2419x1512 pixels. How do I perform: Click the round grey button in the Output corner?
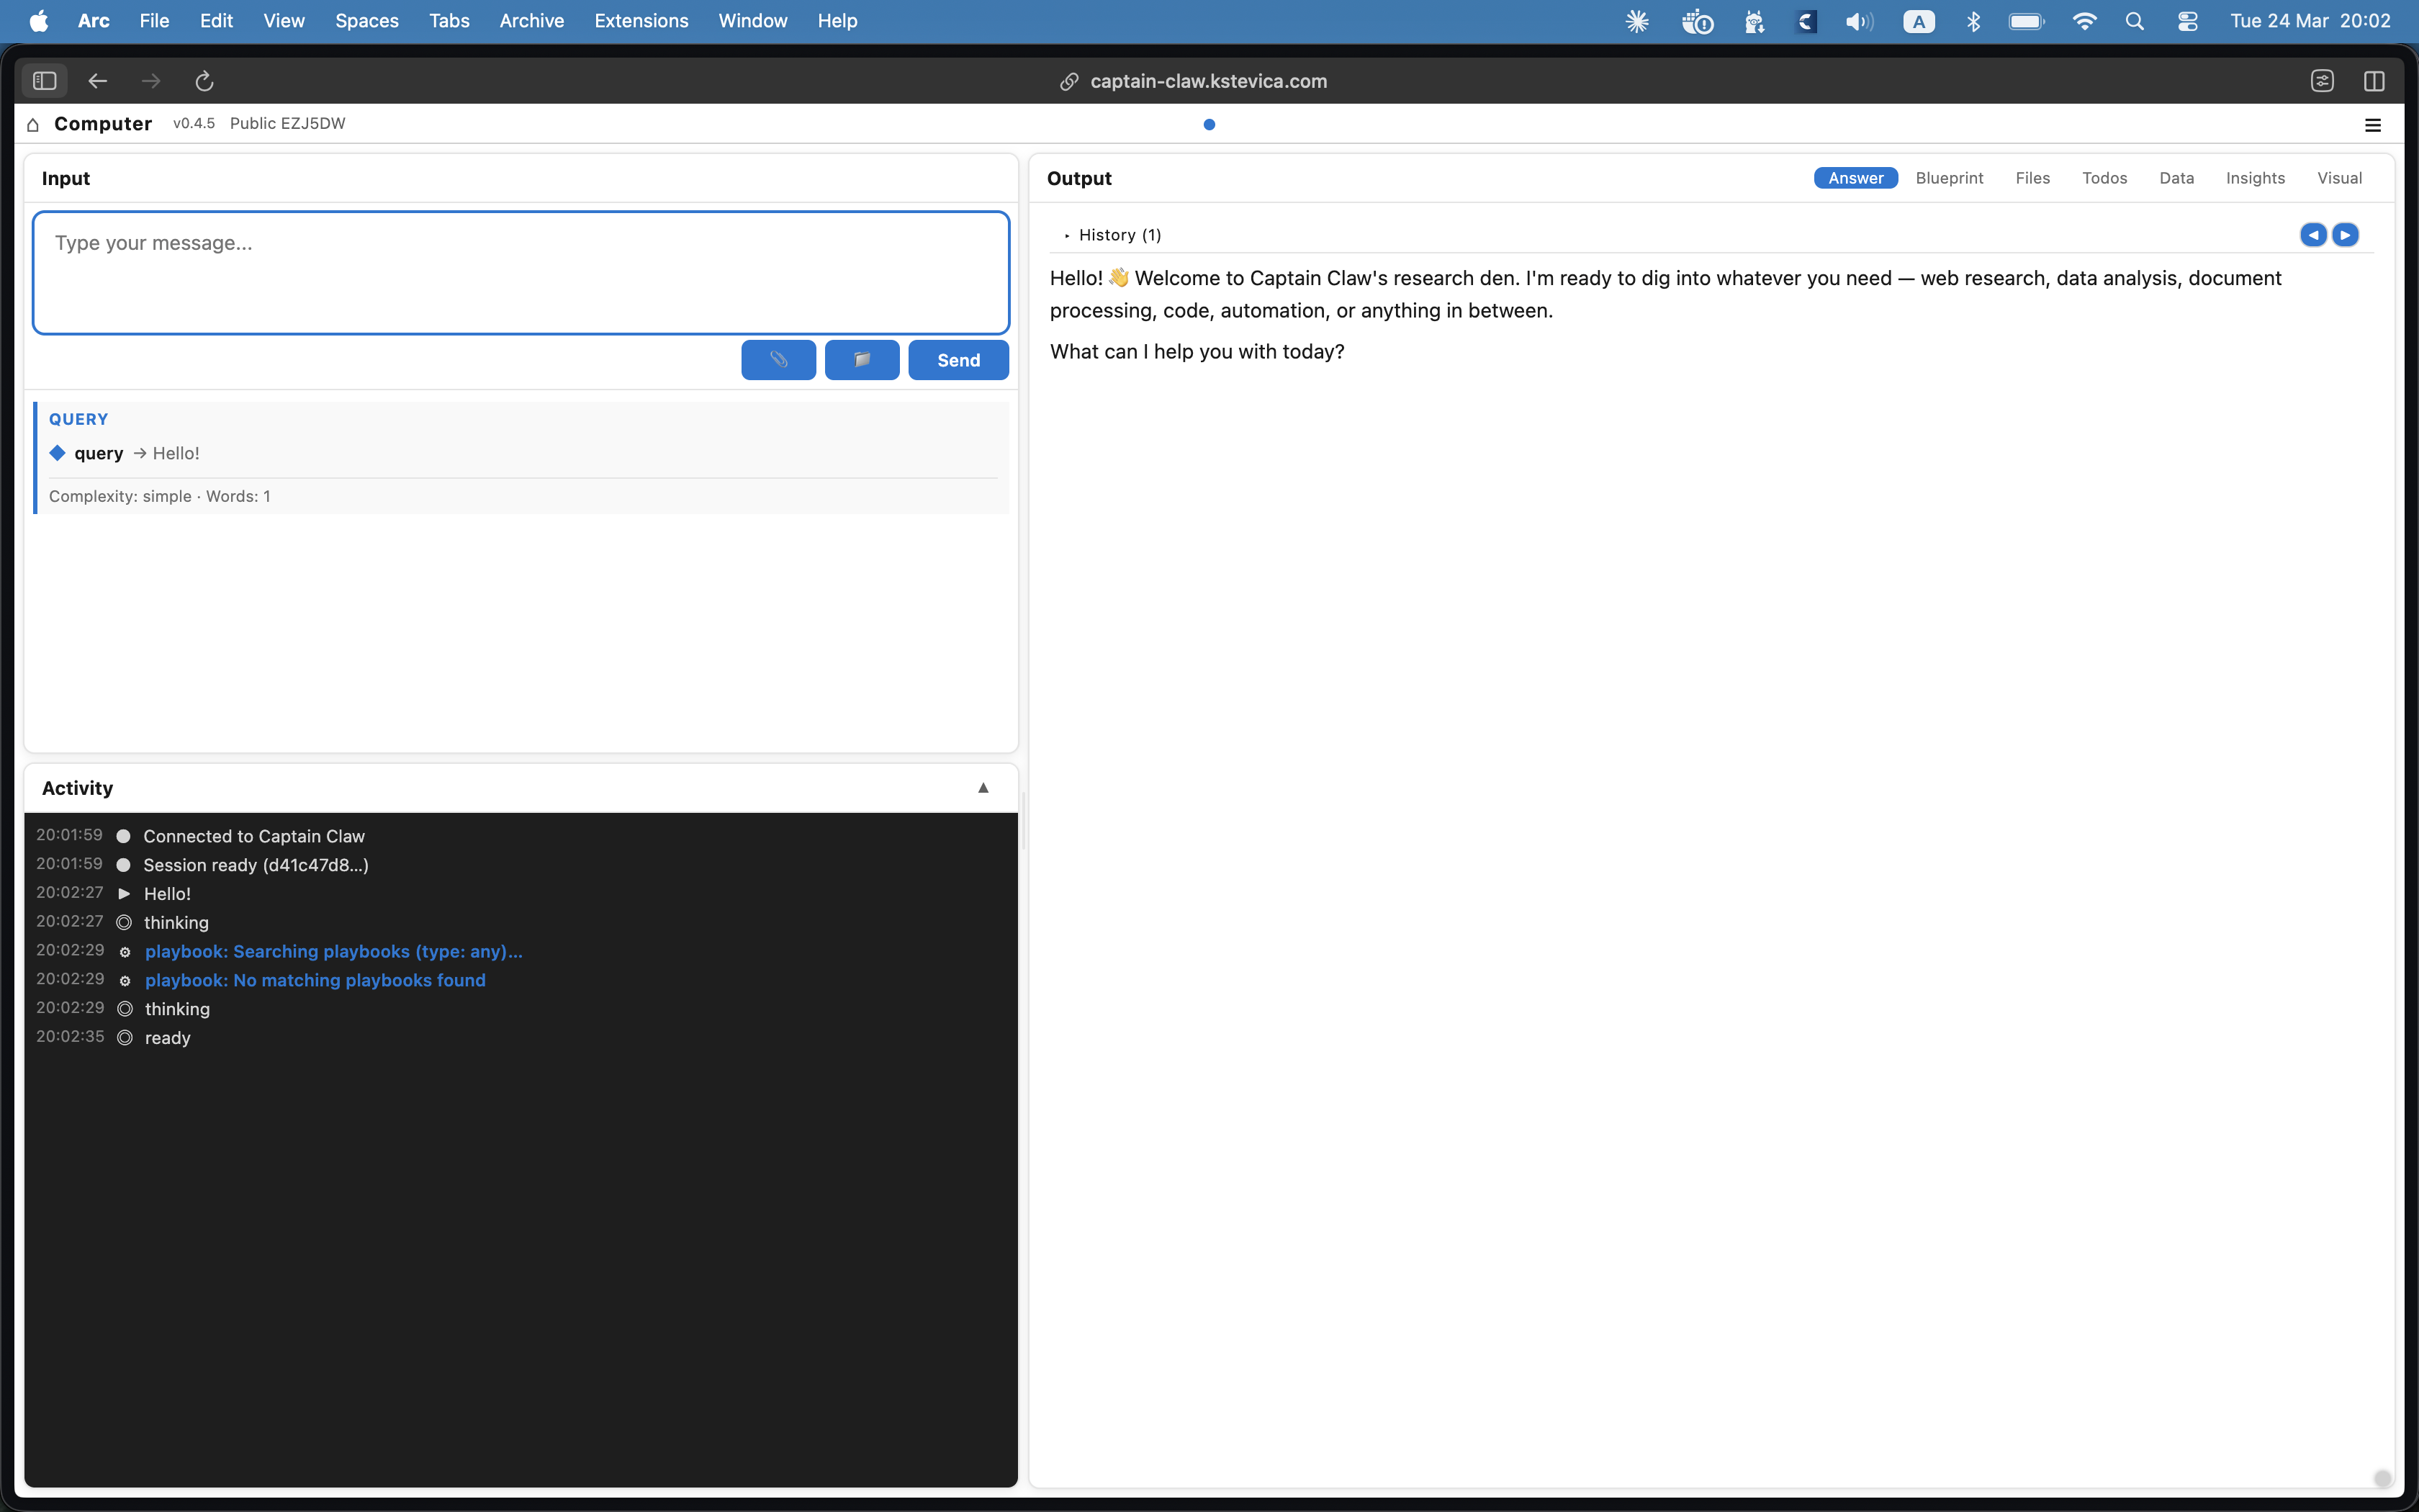coord(2382,1478)
